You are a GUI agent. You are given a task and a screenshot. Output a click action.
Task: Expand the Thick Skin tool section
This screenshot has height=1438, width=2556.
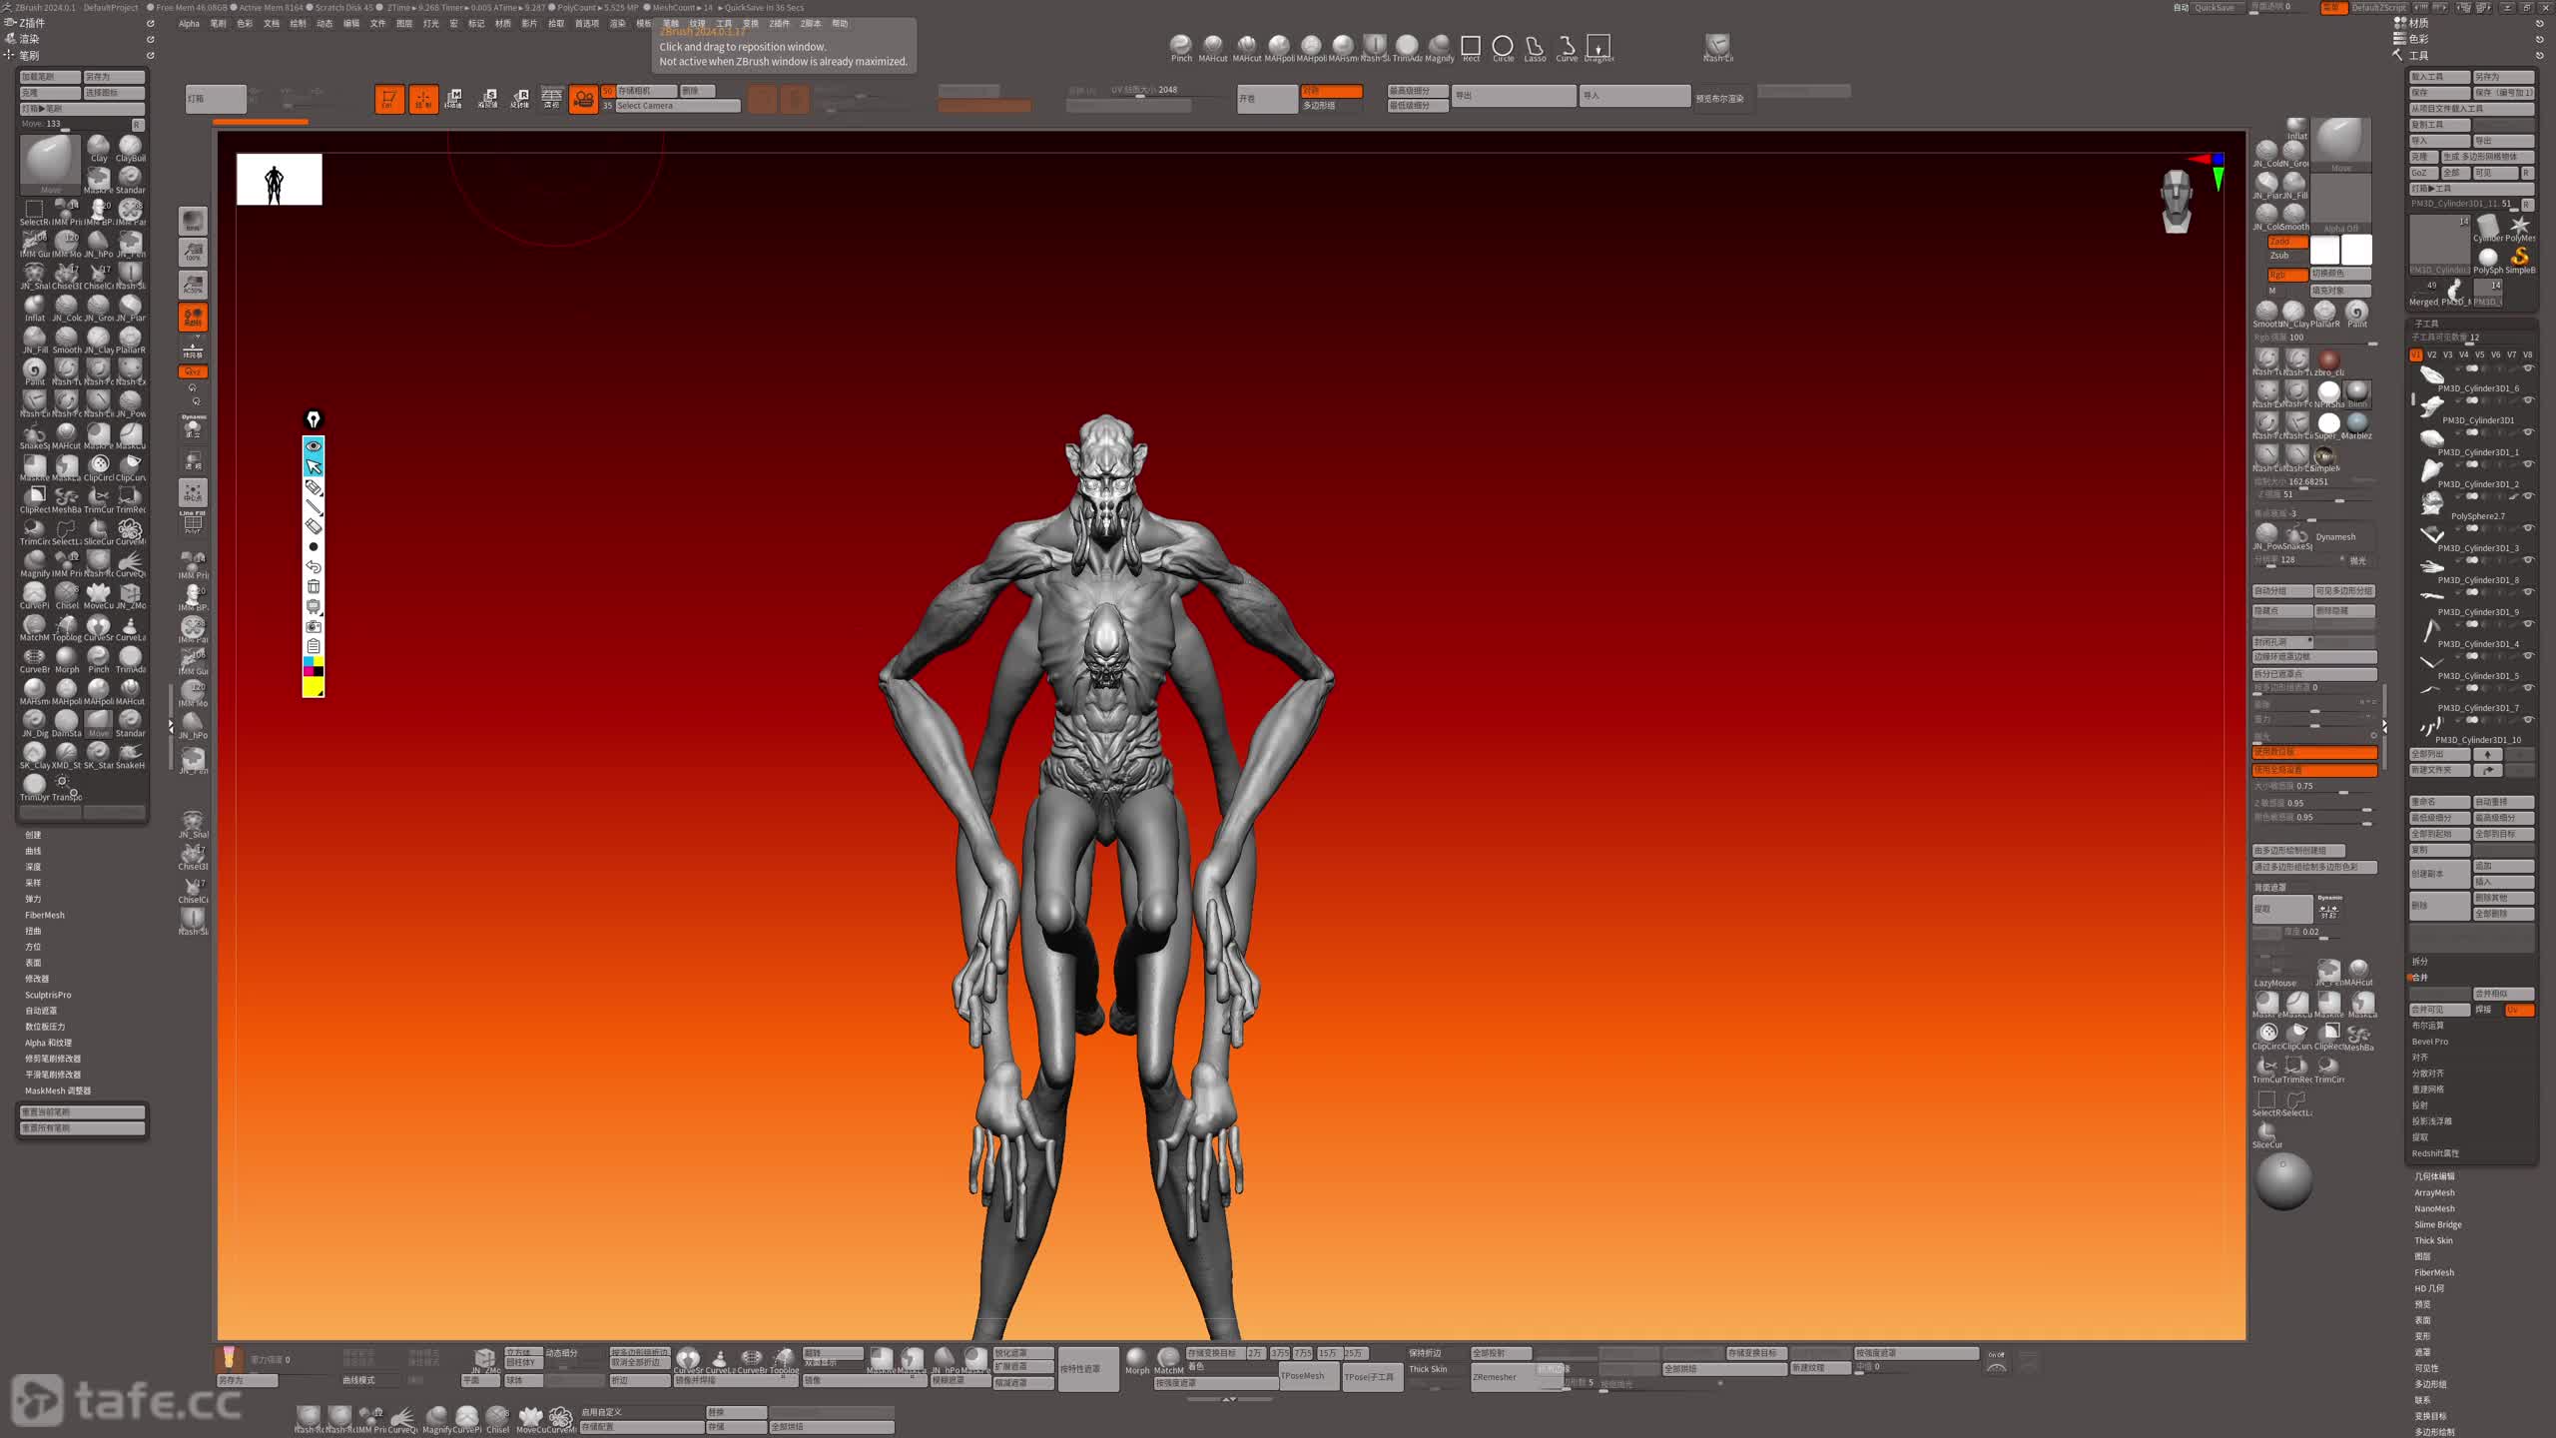2433,1240
